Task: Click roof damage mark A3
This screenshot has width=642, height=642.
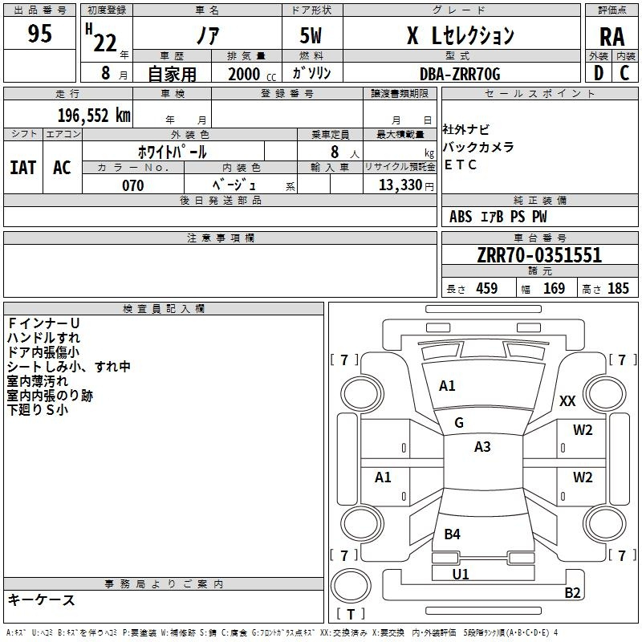Action: point(482,447)
